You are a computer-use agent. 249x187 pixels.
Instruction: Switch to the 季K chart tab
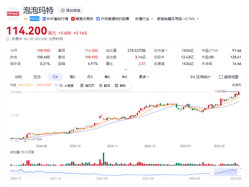coord(107,77)
